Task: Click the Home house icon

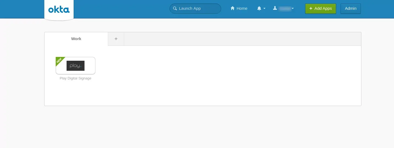Action: click(233, 8)
